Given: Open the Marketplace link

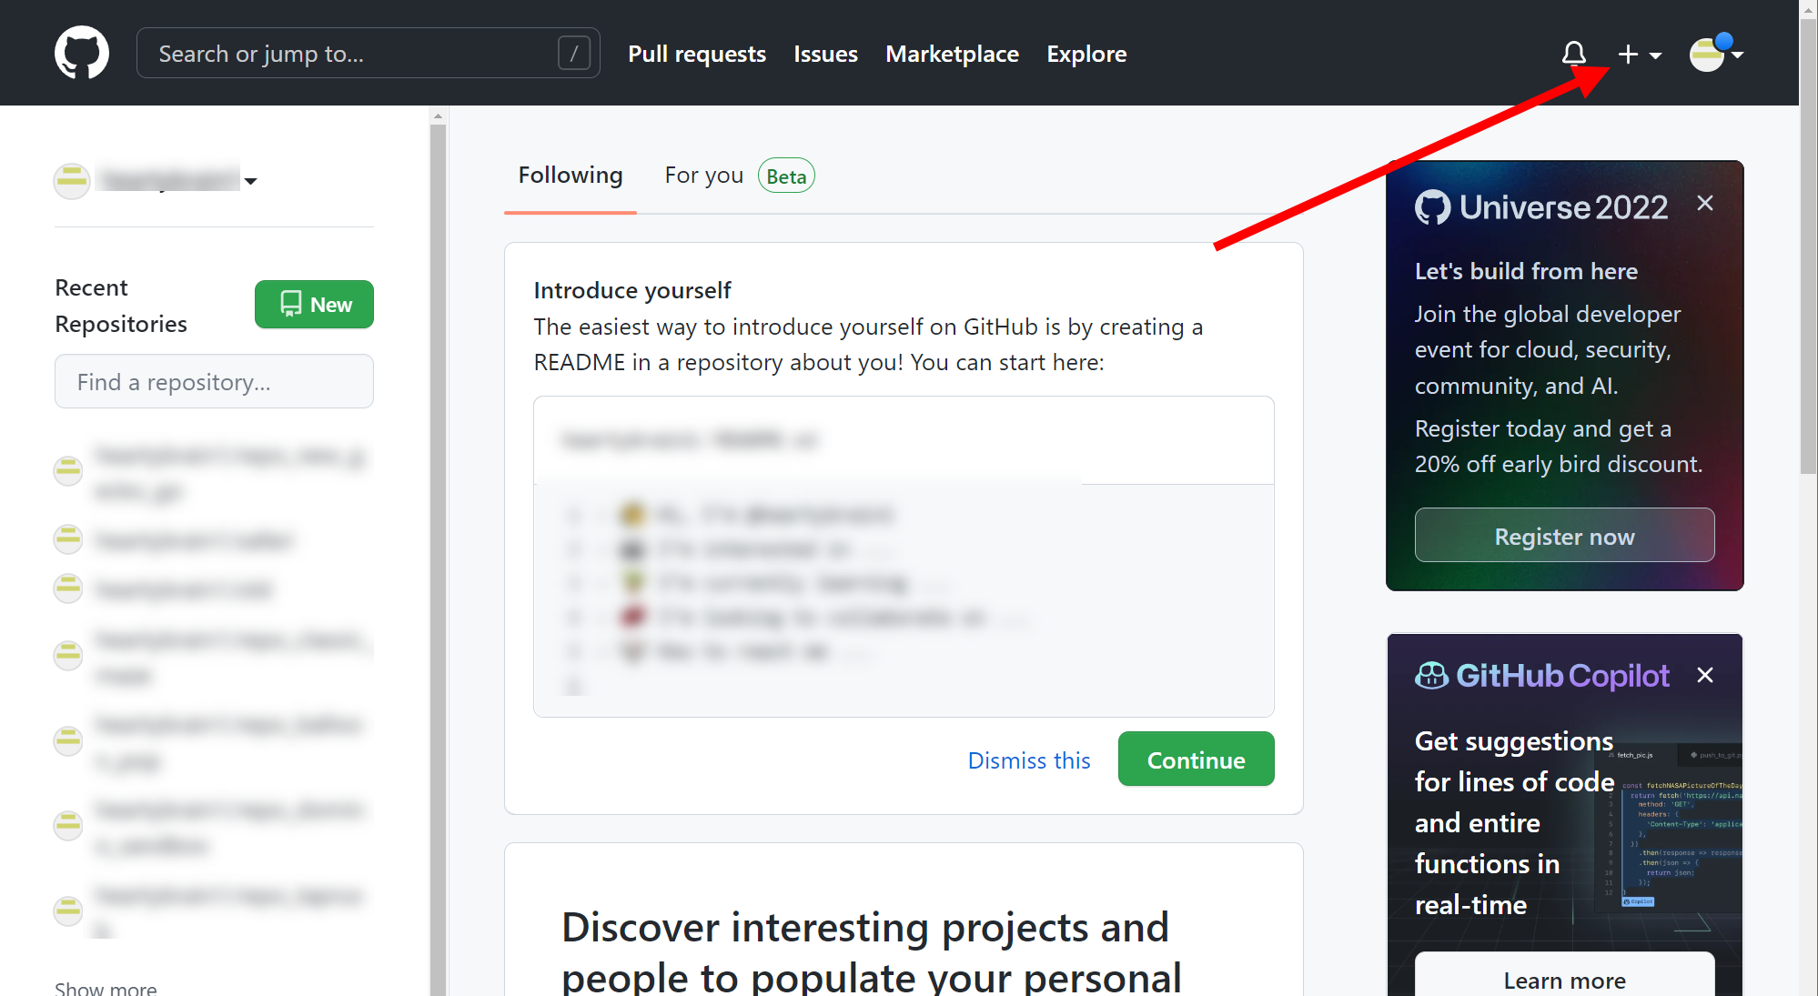Looking at the screenshot, I should tap(952, 55).
